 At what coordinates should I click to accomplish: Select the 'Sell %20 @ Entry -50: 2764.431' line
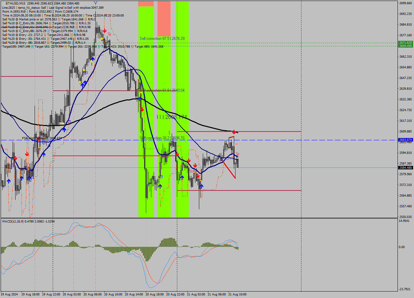point(45,39)
